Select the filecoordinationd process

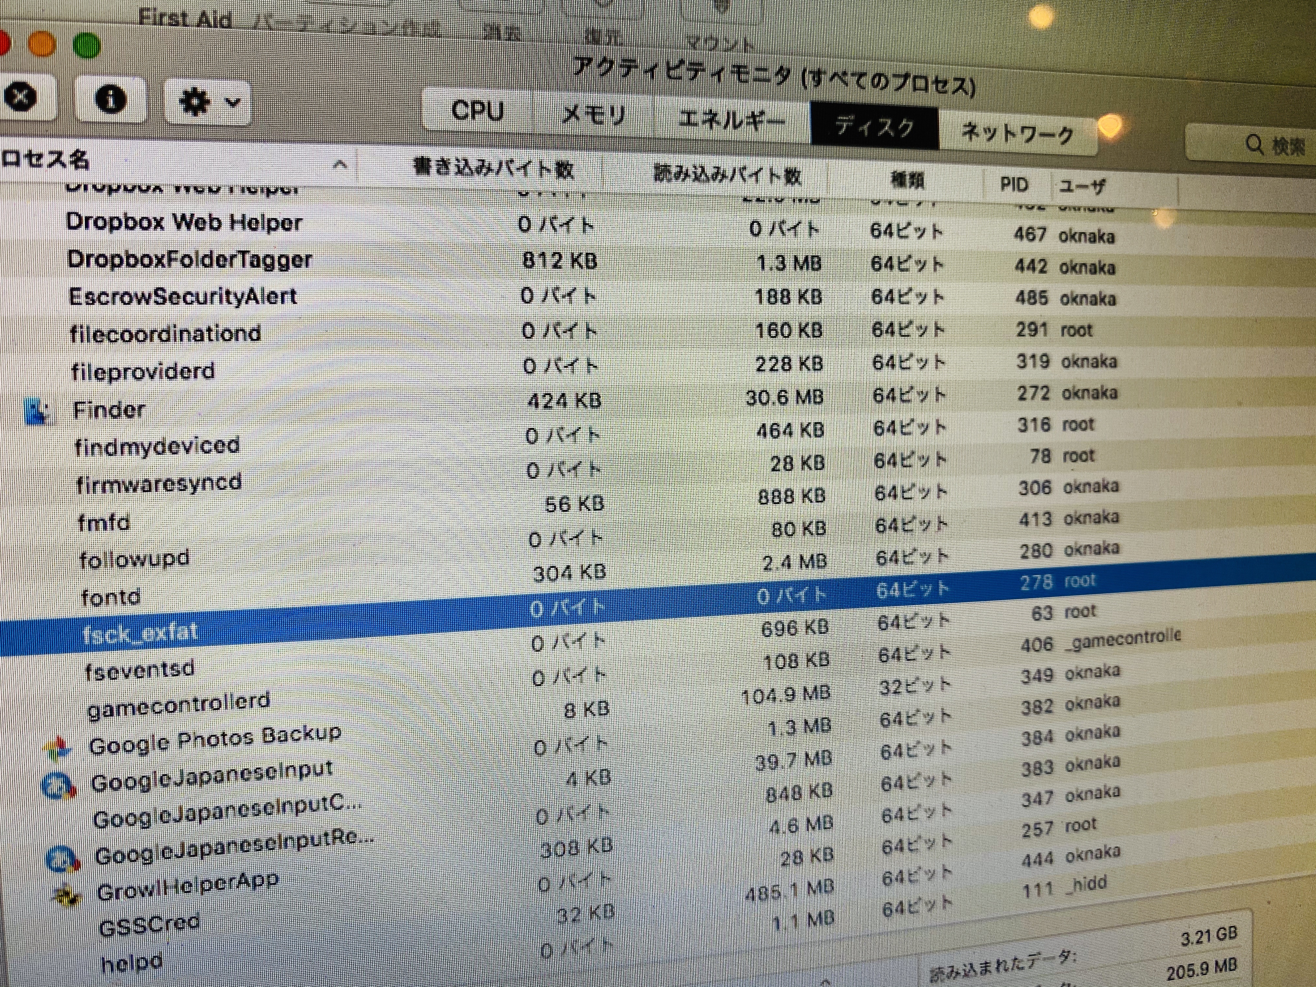pyautogui.click(x=165, y=333)
